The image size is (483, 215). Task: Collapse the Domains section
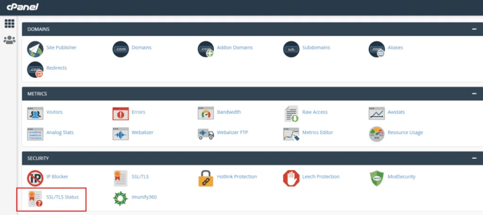click(474, 29)
